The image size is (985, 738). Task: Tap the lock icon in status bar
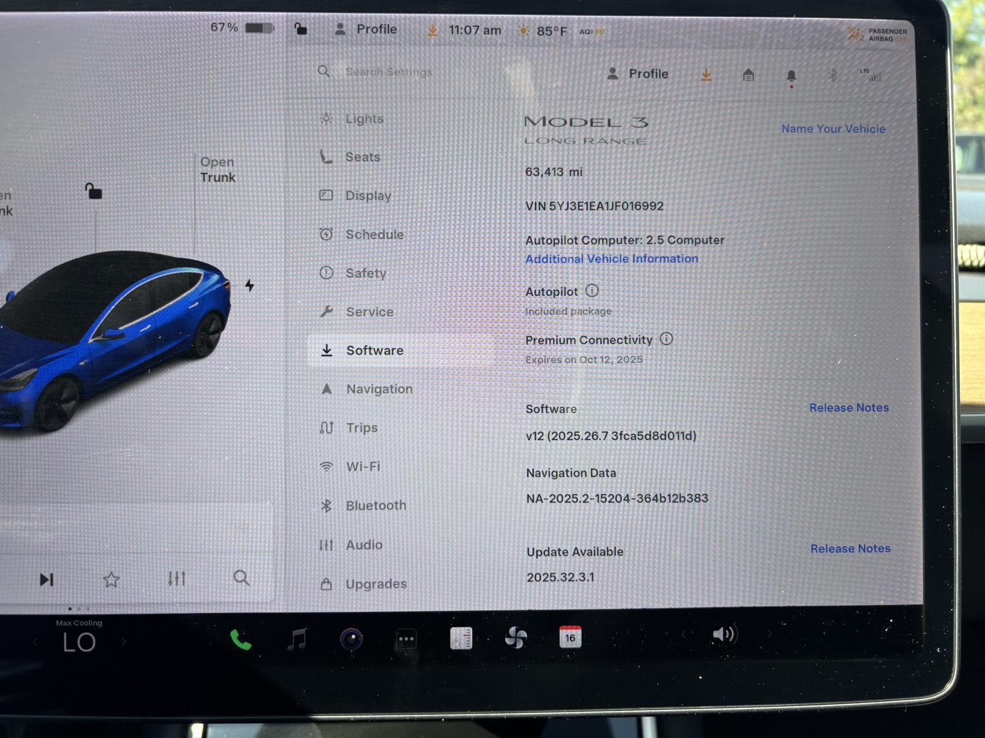click(300, 28)
